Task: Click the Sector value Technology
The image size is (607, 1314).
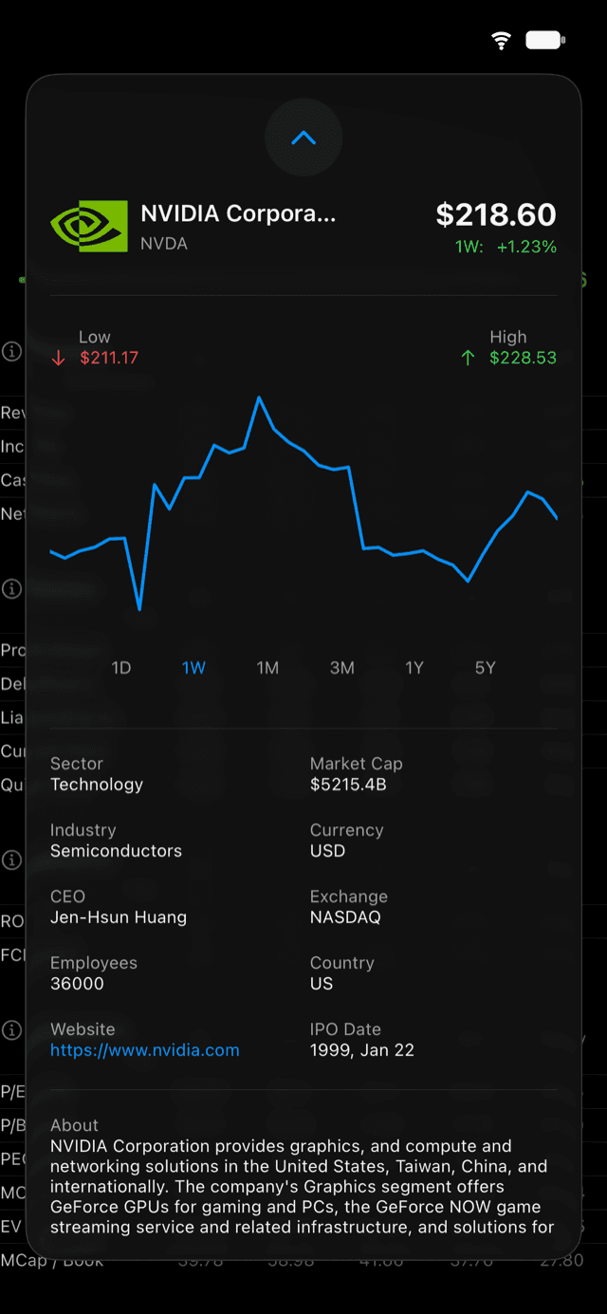Action: (97, 785)
